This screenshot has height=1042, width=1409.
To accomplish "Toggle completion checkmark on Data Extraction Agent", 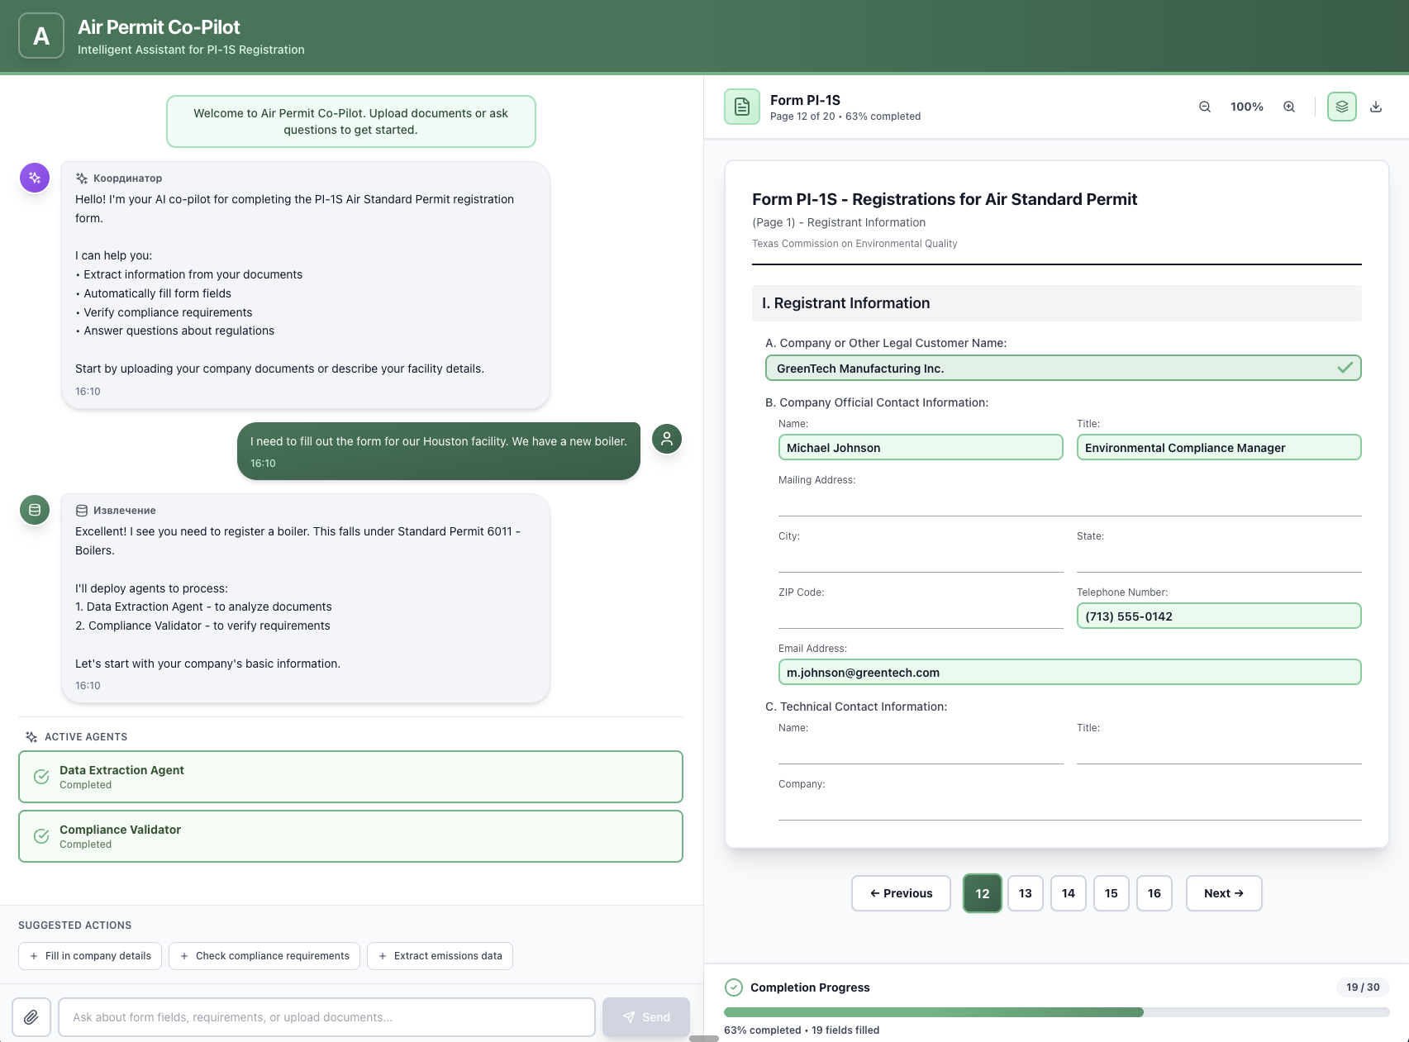I will [x=41, y=776].
